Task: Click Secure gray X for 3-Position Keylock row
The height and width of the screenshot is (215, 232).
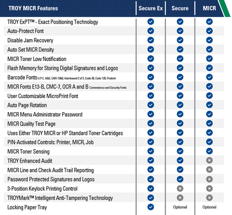Action: 180,189
